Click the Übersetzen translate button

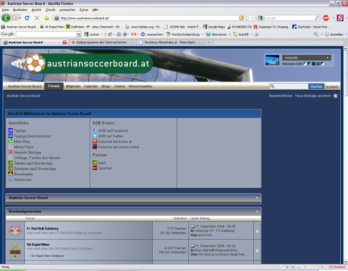point(216,34)
